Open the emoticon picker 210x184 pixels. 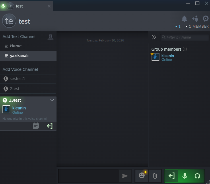point(142,176)
